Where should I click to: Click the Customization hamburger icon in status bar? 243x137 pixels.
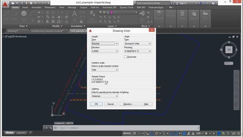pos(239,134)
